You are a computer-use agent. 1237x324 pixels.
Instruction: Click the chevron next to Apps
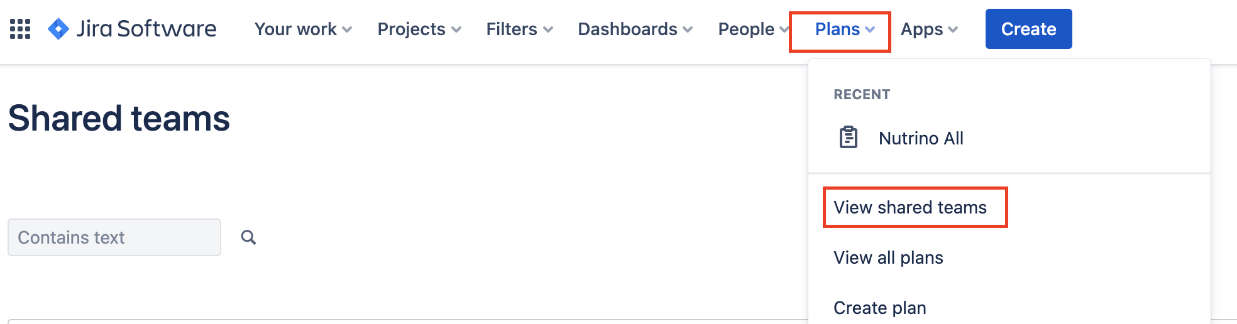click(953, 30)
